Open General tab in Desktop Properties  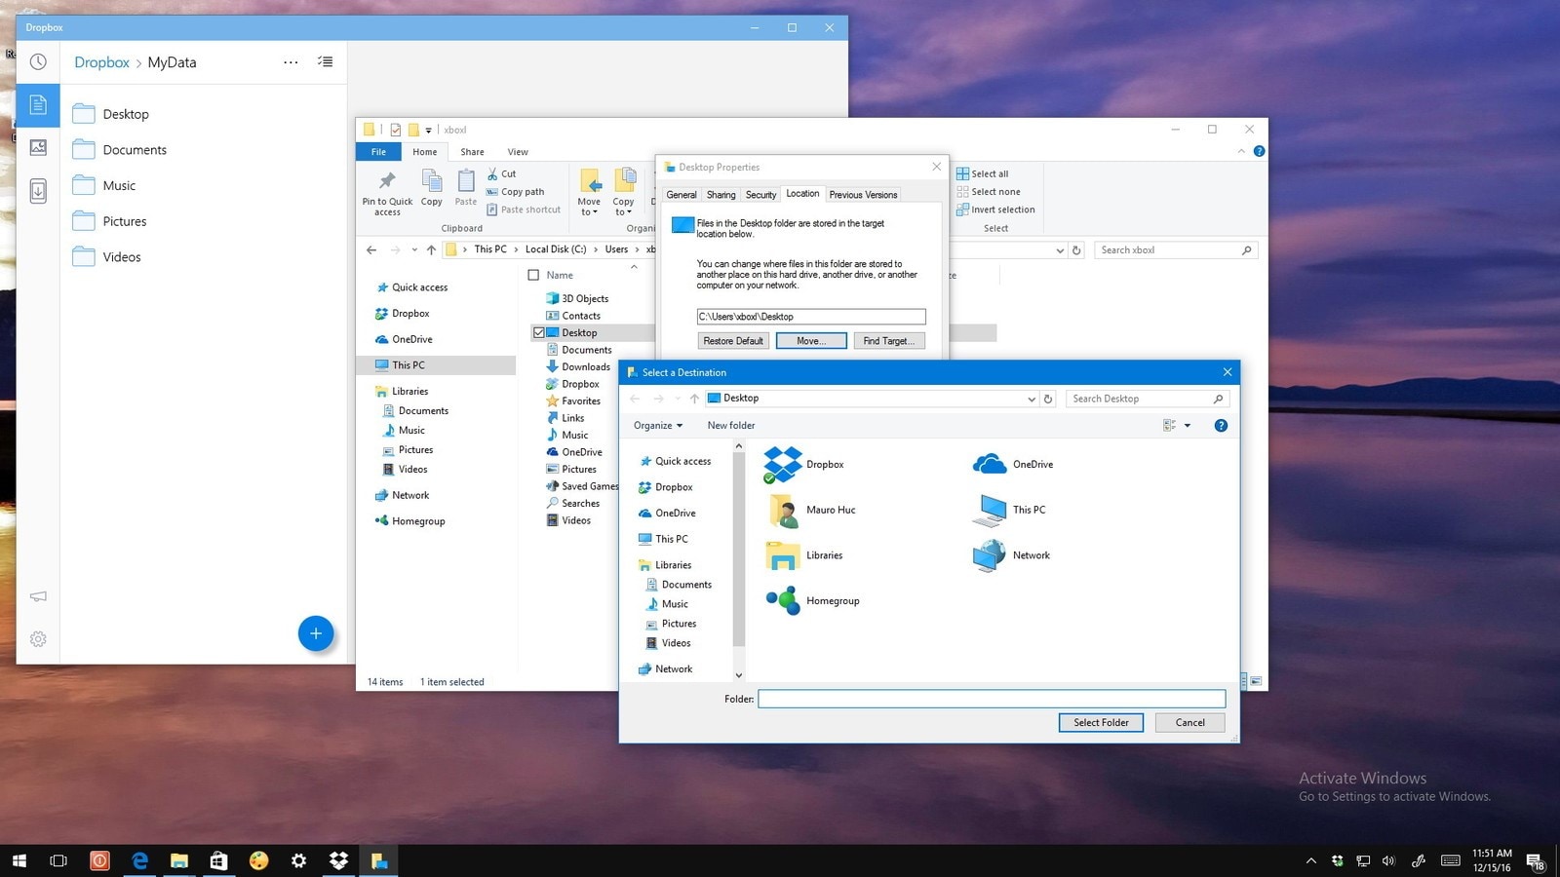click(682, 195)
